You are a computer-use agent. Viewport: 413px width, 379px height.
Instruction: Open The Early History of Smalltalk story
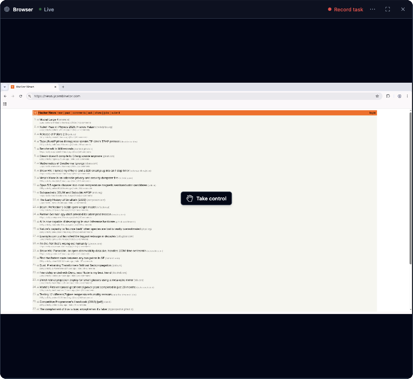pos(63,200)
